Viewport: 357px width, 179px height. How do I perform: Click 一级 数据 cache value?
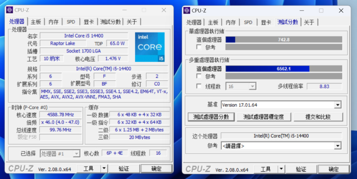(x=139, y=114)
